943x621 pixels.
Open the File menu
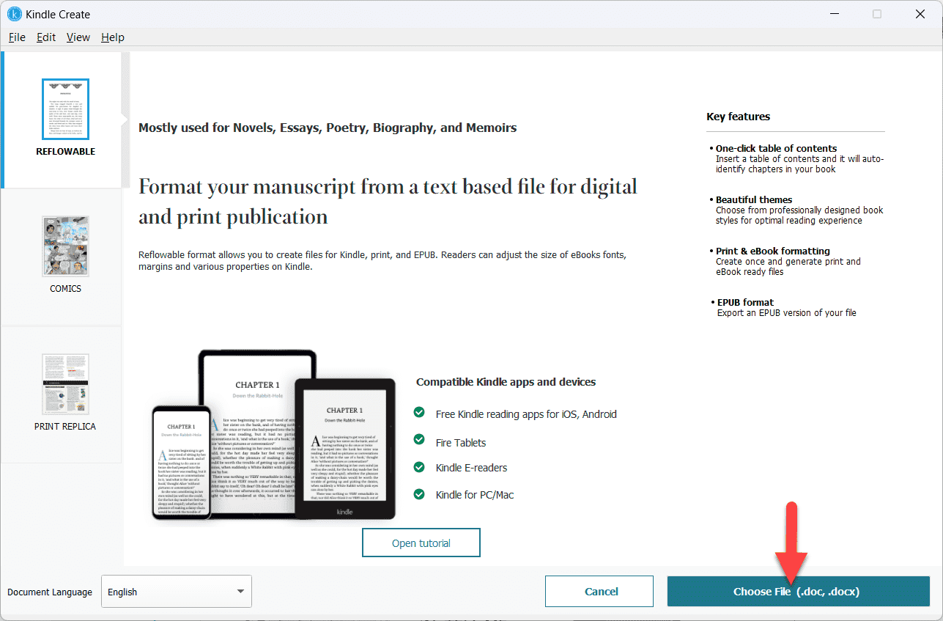click(x=17, y=37)
